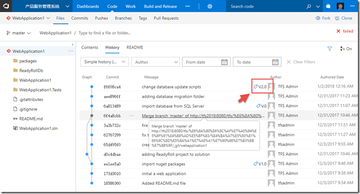360x194 pixels.
Task: Open the Work hub
Action: (131, 6)
